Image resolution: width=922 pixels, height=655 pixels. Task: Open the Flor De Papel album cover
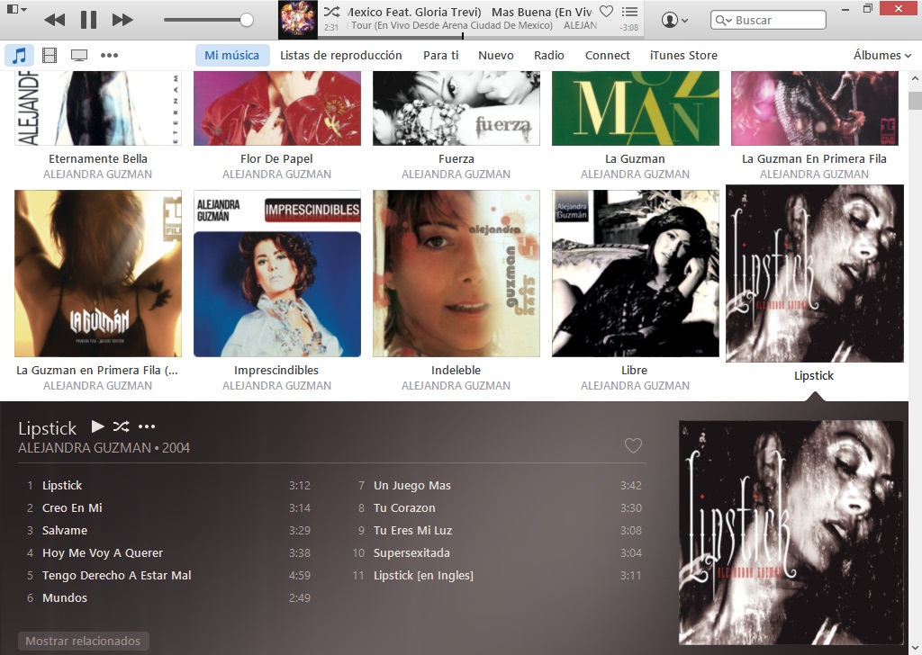coord(277,108)
